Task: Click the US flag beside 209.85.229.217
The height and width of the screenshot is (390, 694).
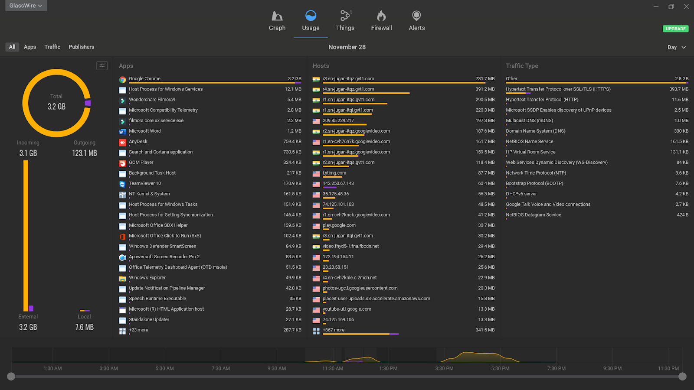Action: (x=316, y=121)
